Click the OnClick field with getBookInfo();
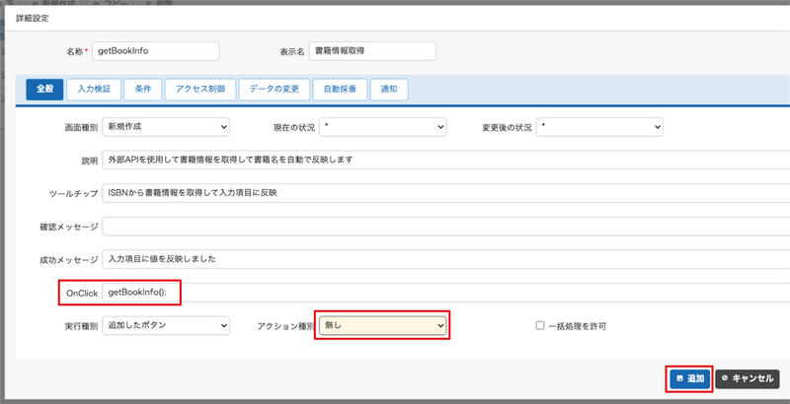Screen dimensions: 790x404 click(446, 293)
